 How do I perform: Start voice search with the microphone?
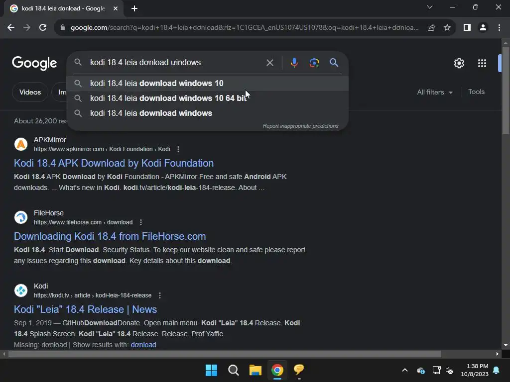294,63
